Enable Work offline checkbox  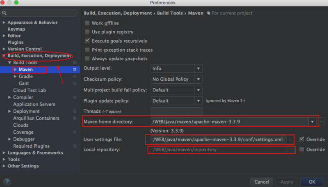[87, 23]
